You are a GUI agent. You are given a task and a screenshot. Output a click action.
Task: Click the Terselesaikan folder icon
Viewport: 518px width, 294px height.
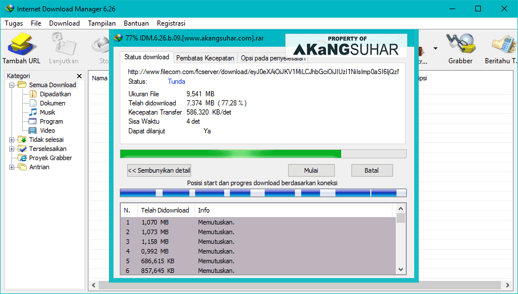coord(22,149)
